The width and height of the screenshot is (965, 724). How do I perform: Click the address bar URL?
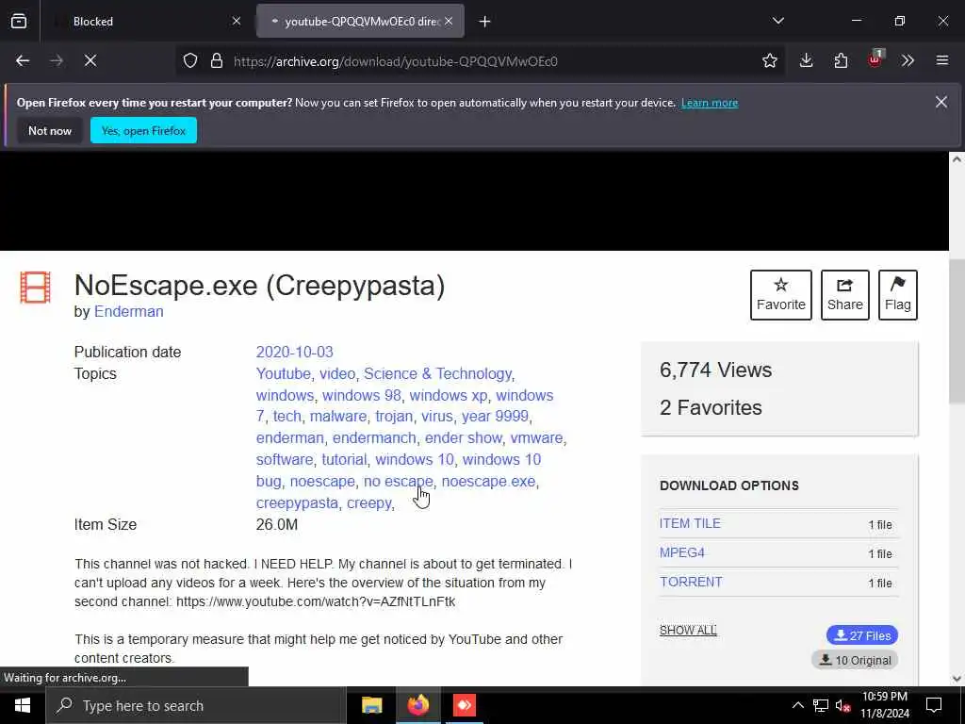[395, 61]
